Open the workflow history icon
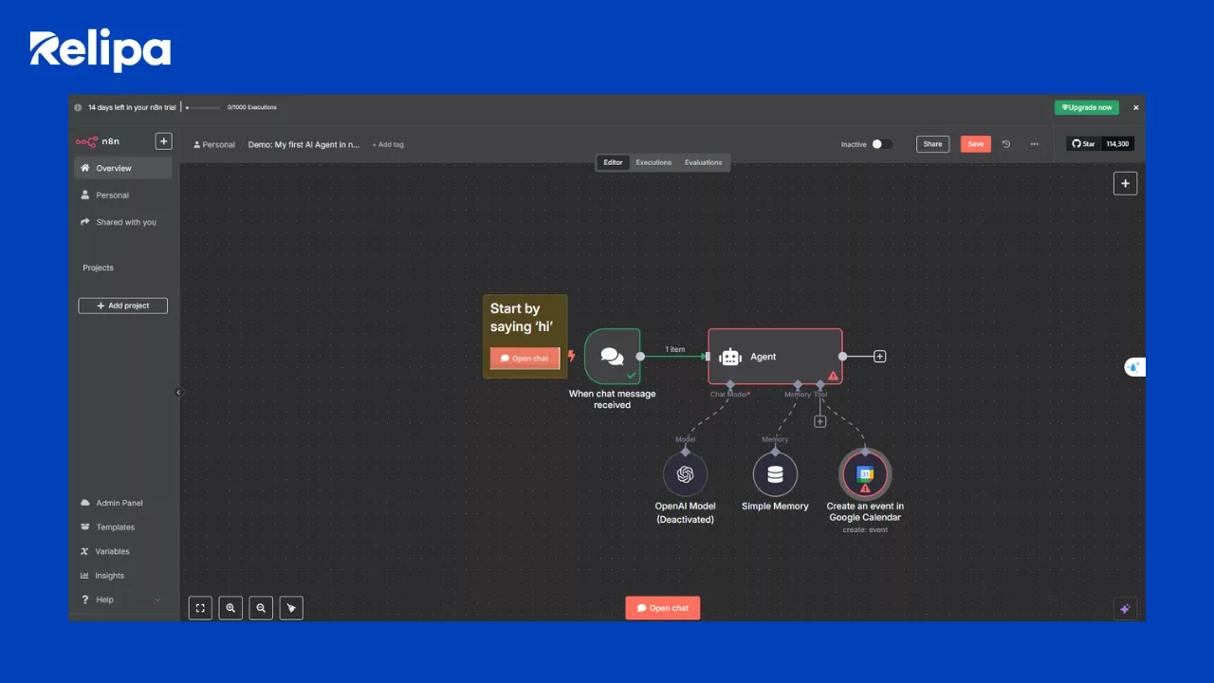 pos(1006,144)
